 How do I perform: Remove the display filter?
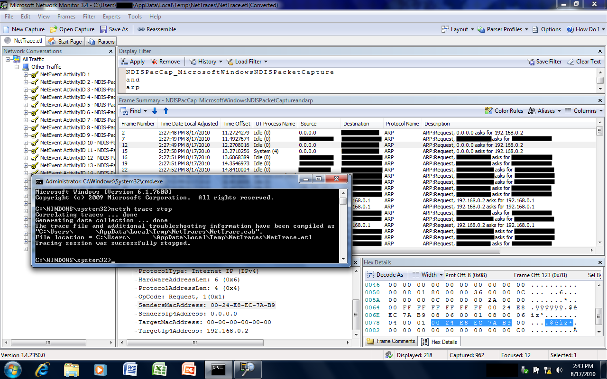(x=165, y=62)
